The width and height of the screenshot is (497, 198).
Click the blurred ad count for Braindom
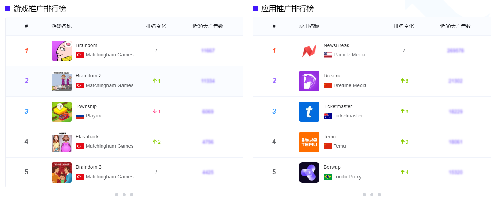[x=208, y=51]
